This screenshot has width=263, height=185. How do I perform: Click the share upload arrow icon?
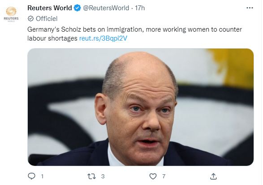pyautogui.click(x=213, y=176)
